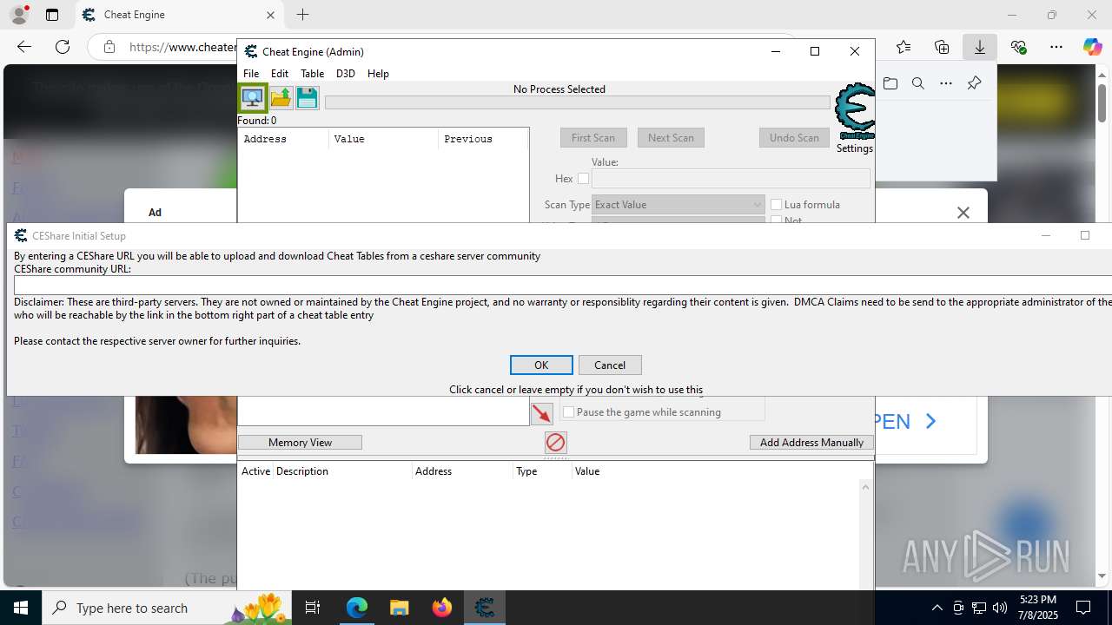Open Microsoft Edge from taskbar
Image resolution: width=1112 pixels, height=625 pixels.
357,608
